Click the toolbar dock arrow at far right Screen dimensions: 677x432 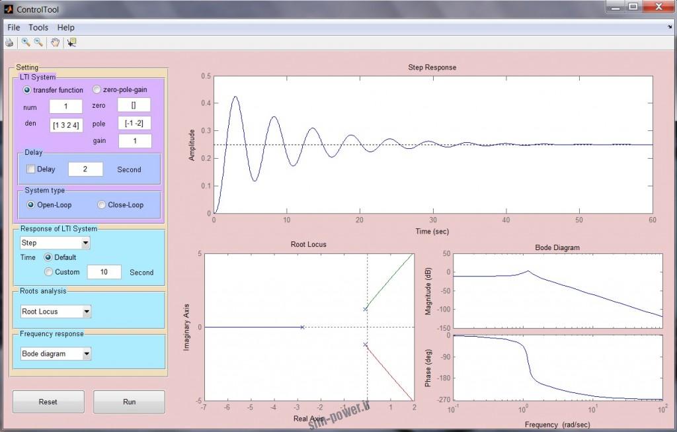pos(670,27)
